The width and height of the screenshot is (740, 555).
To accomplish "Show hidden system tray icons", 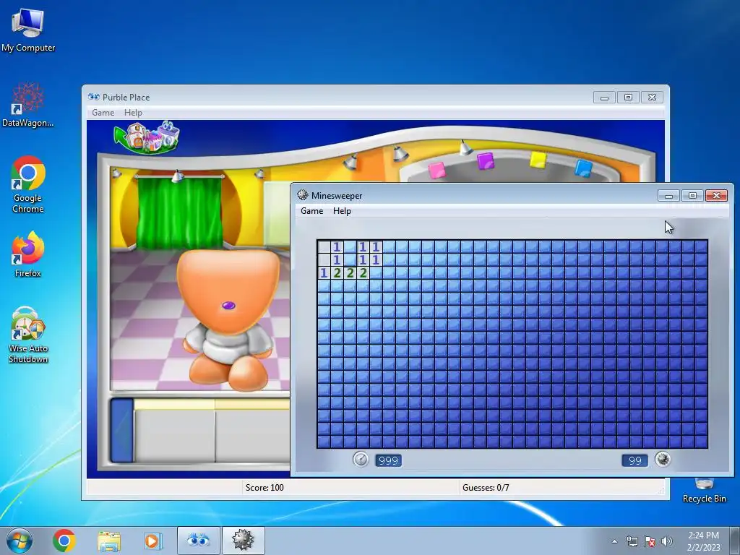I will [614, 541].
